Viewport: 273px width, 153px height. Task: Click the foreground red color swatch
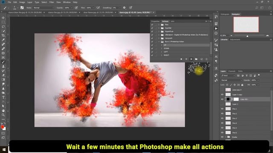[x=2, y=127]
